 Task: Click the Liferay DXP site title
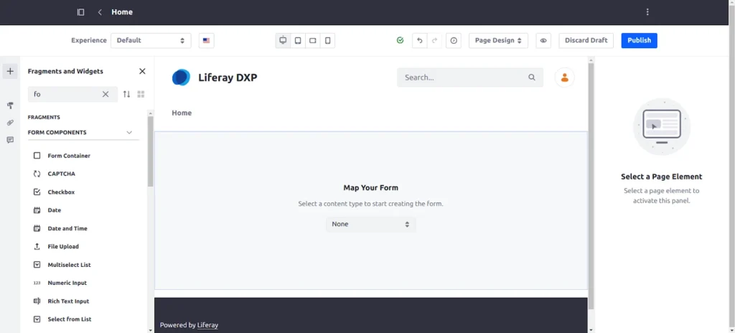tap(228, 78)
